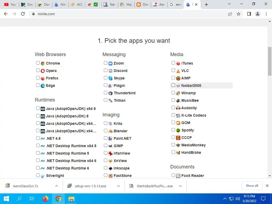Switch to the ACD browser tab

(77, 5)
